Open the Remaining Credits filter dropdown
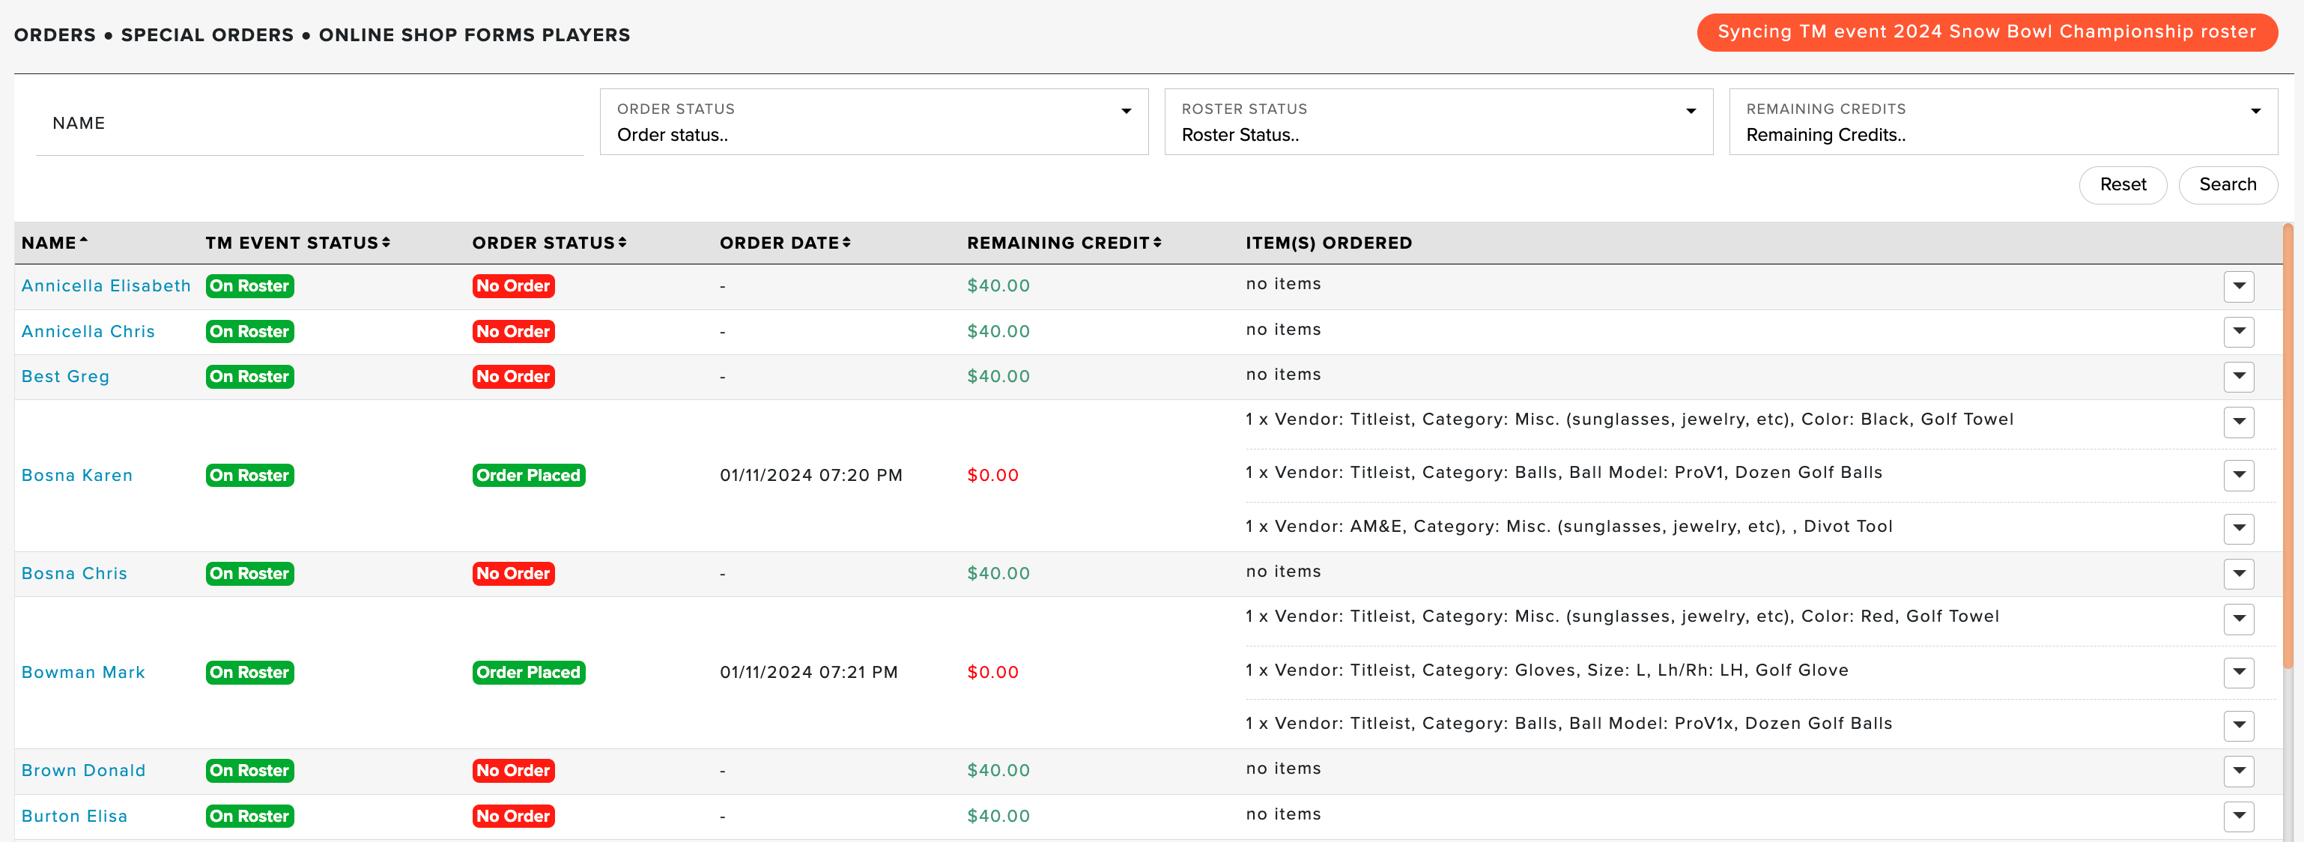Viewport: 2304px width, 842px height. pos(2003,121)
